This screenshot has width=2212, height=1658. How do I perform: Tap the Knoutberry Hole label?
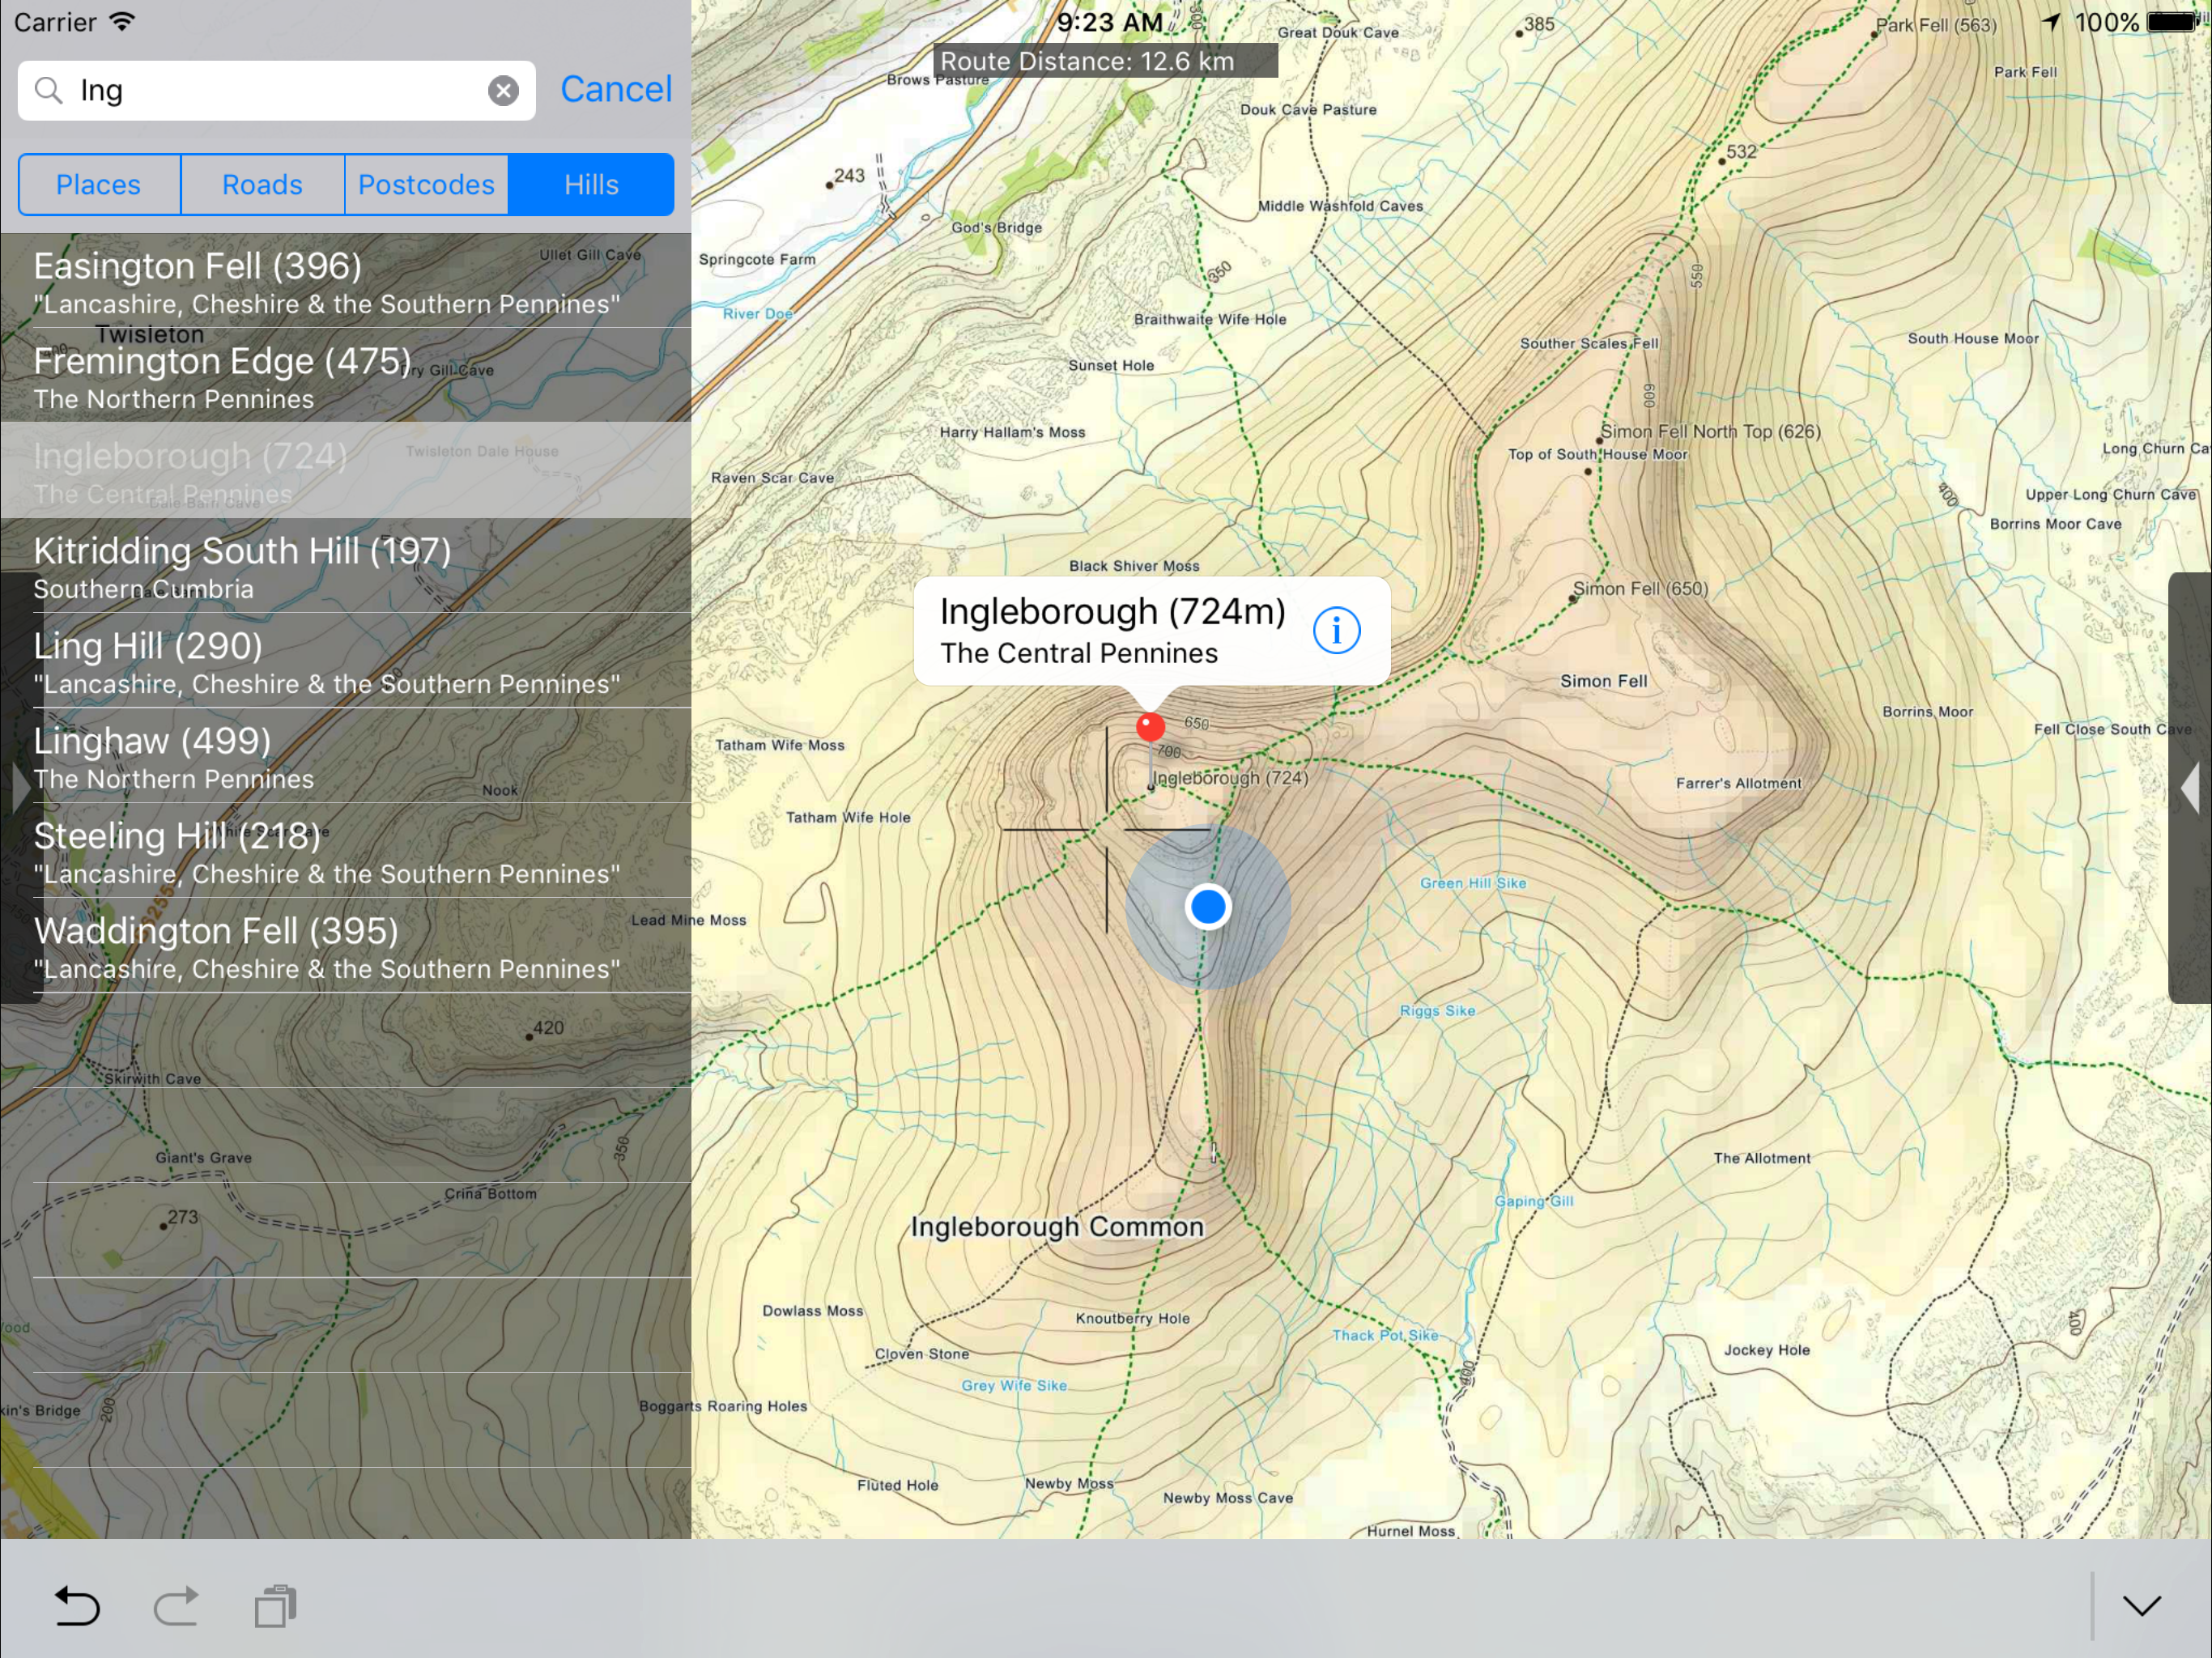[1133, 1318]
